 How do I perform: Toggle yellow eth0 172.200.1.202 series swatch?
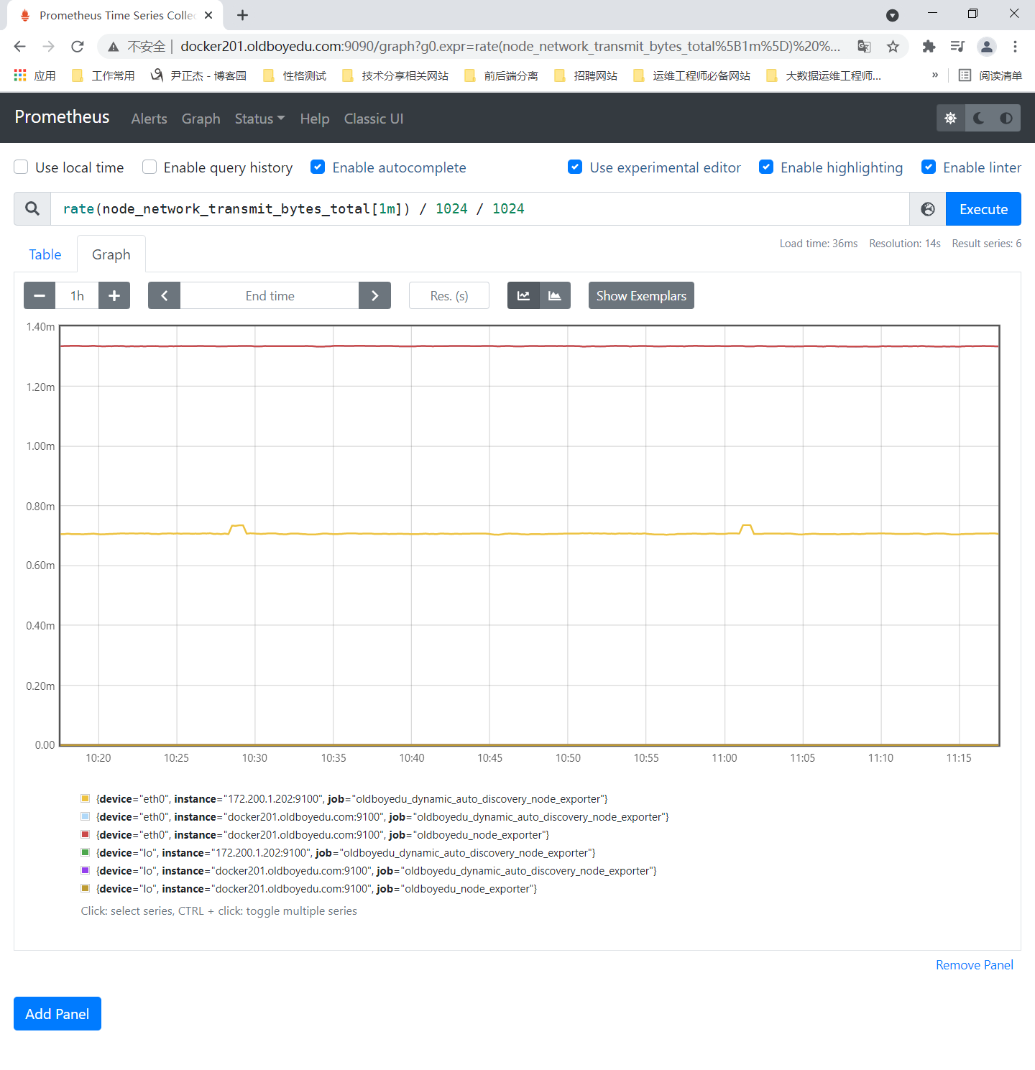coord(86,798)
